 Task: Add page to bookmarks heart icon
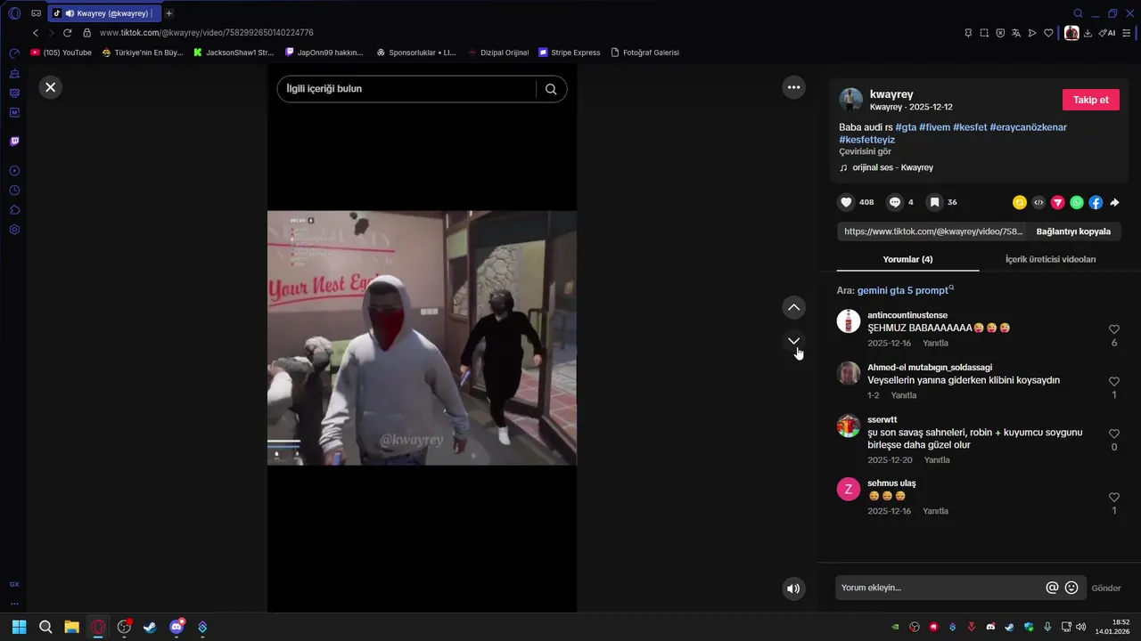1049,33
